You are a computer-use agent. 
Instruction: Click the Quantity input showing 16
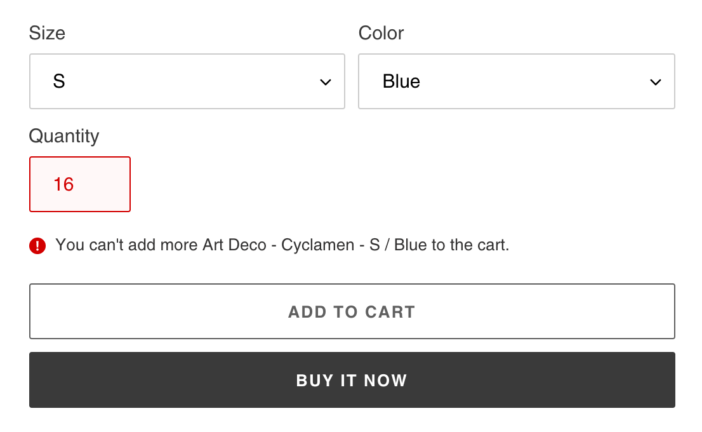tap(80, 184)
